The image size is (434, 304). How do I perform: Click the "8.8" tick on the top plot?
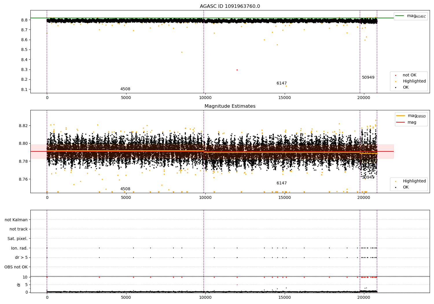tap(24, 20)
